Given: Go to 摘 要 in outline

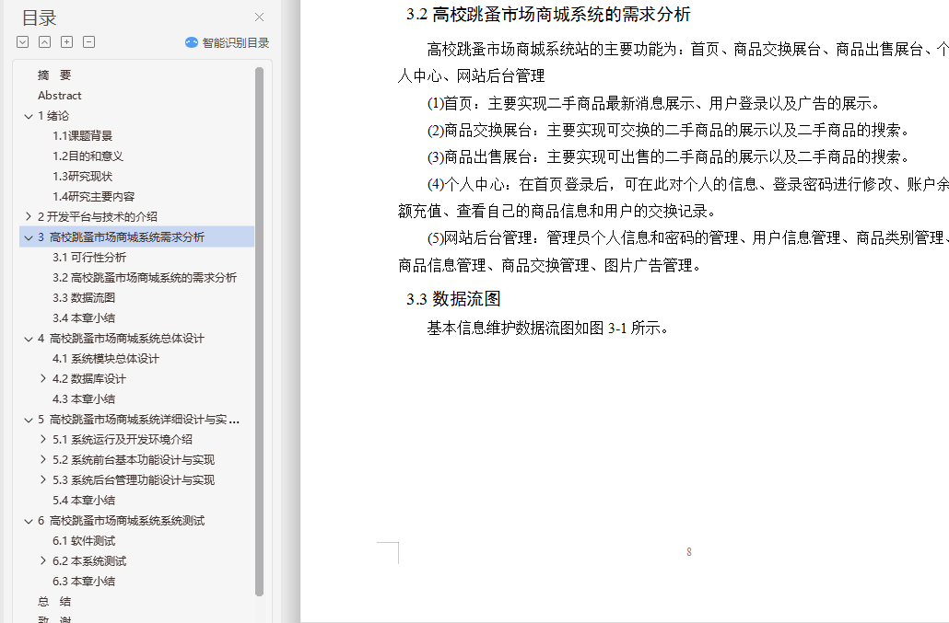Looking at the screenshot, I should point(54,75).
